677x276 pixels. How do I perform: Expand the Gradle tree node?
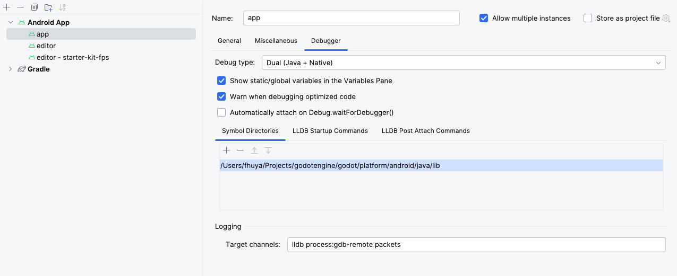pos(11,69)
